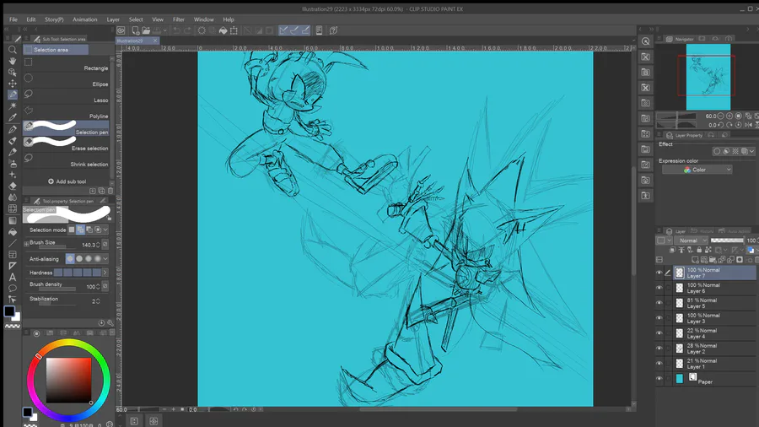This screenshot has width=759, height=427.
Task: Click the New document icon in command bar
Action: click(x=136, y=30)
